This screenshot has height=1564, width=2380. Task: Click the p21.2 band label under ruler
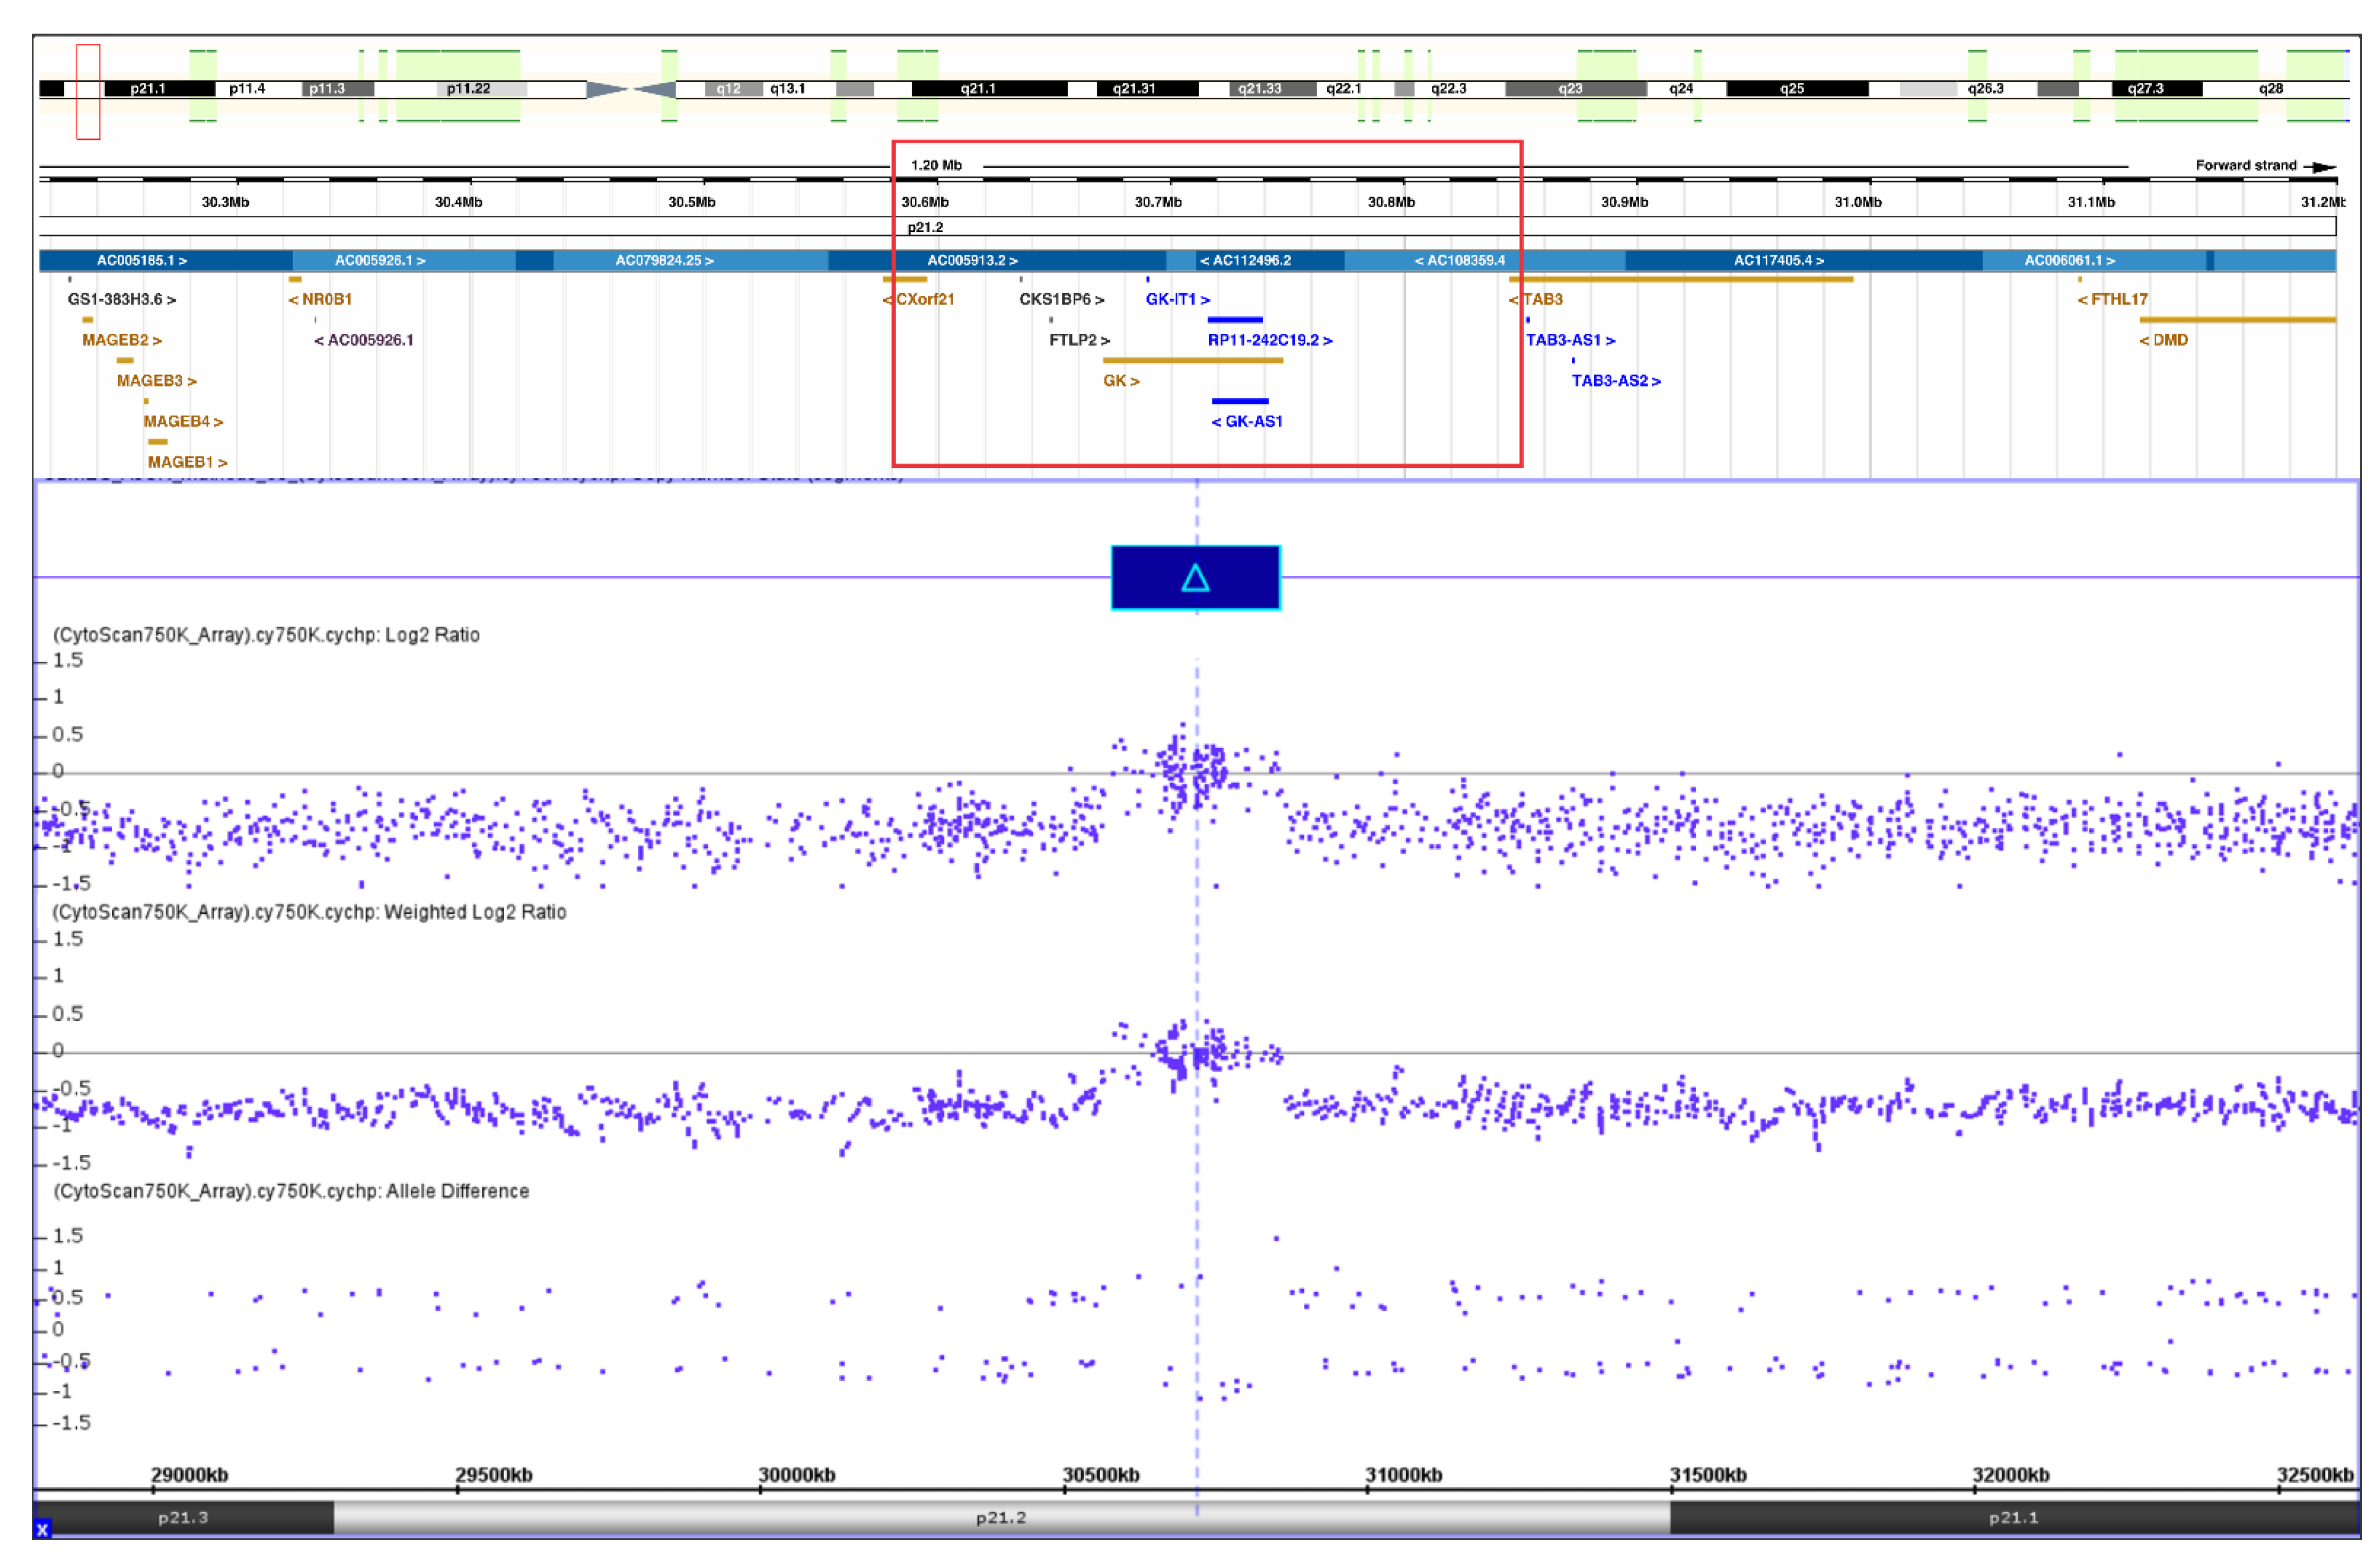point(925,228)
